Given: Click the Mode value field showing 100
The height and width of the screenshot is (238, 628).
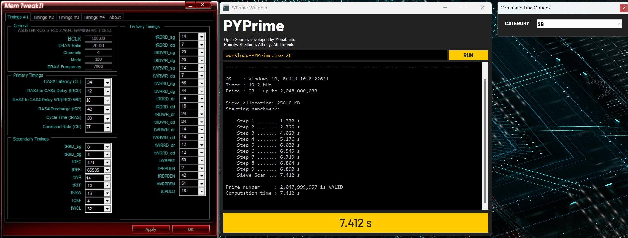Looking at the screenshot, I should coord(98,60).
